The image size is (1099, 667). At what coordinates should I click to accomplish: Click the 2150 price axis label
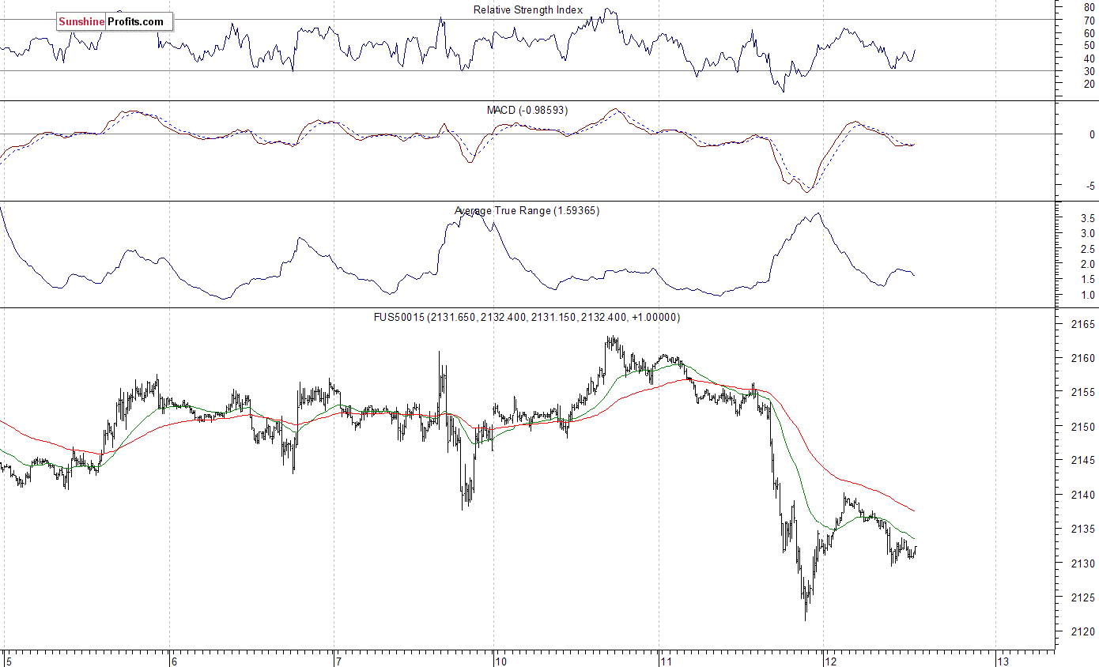[1082, 427]
